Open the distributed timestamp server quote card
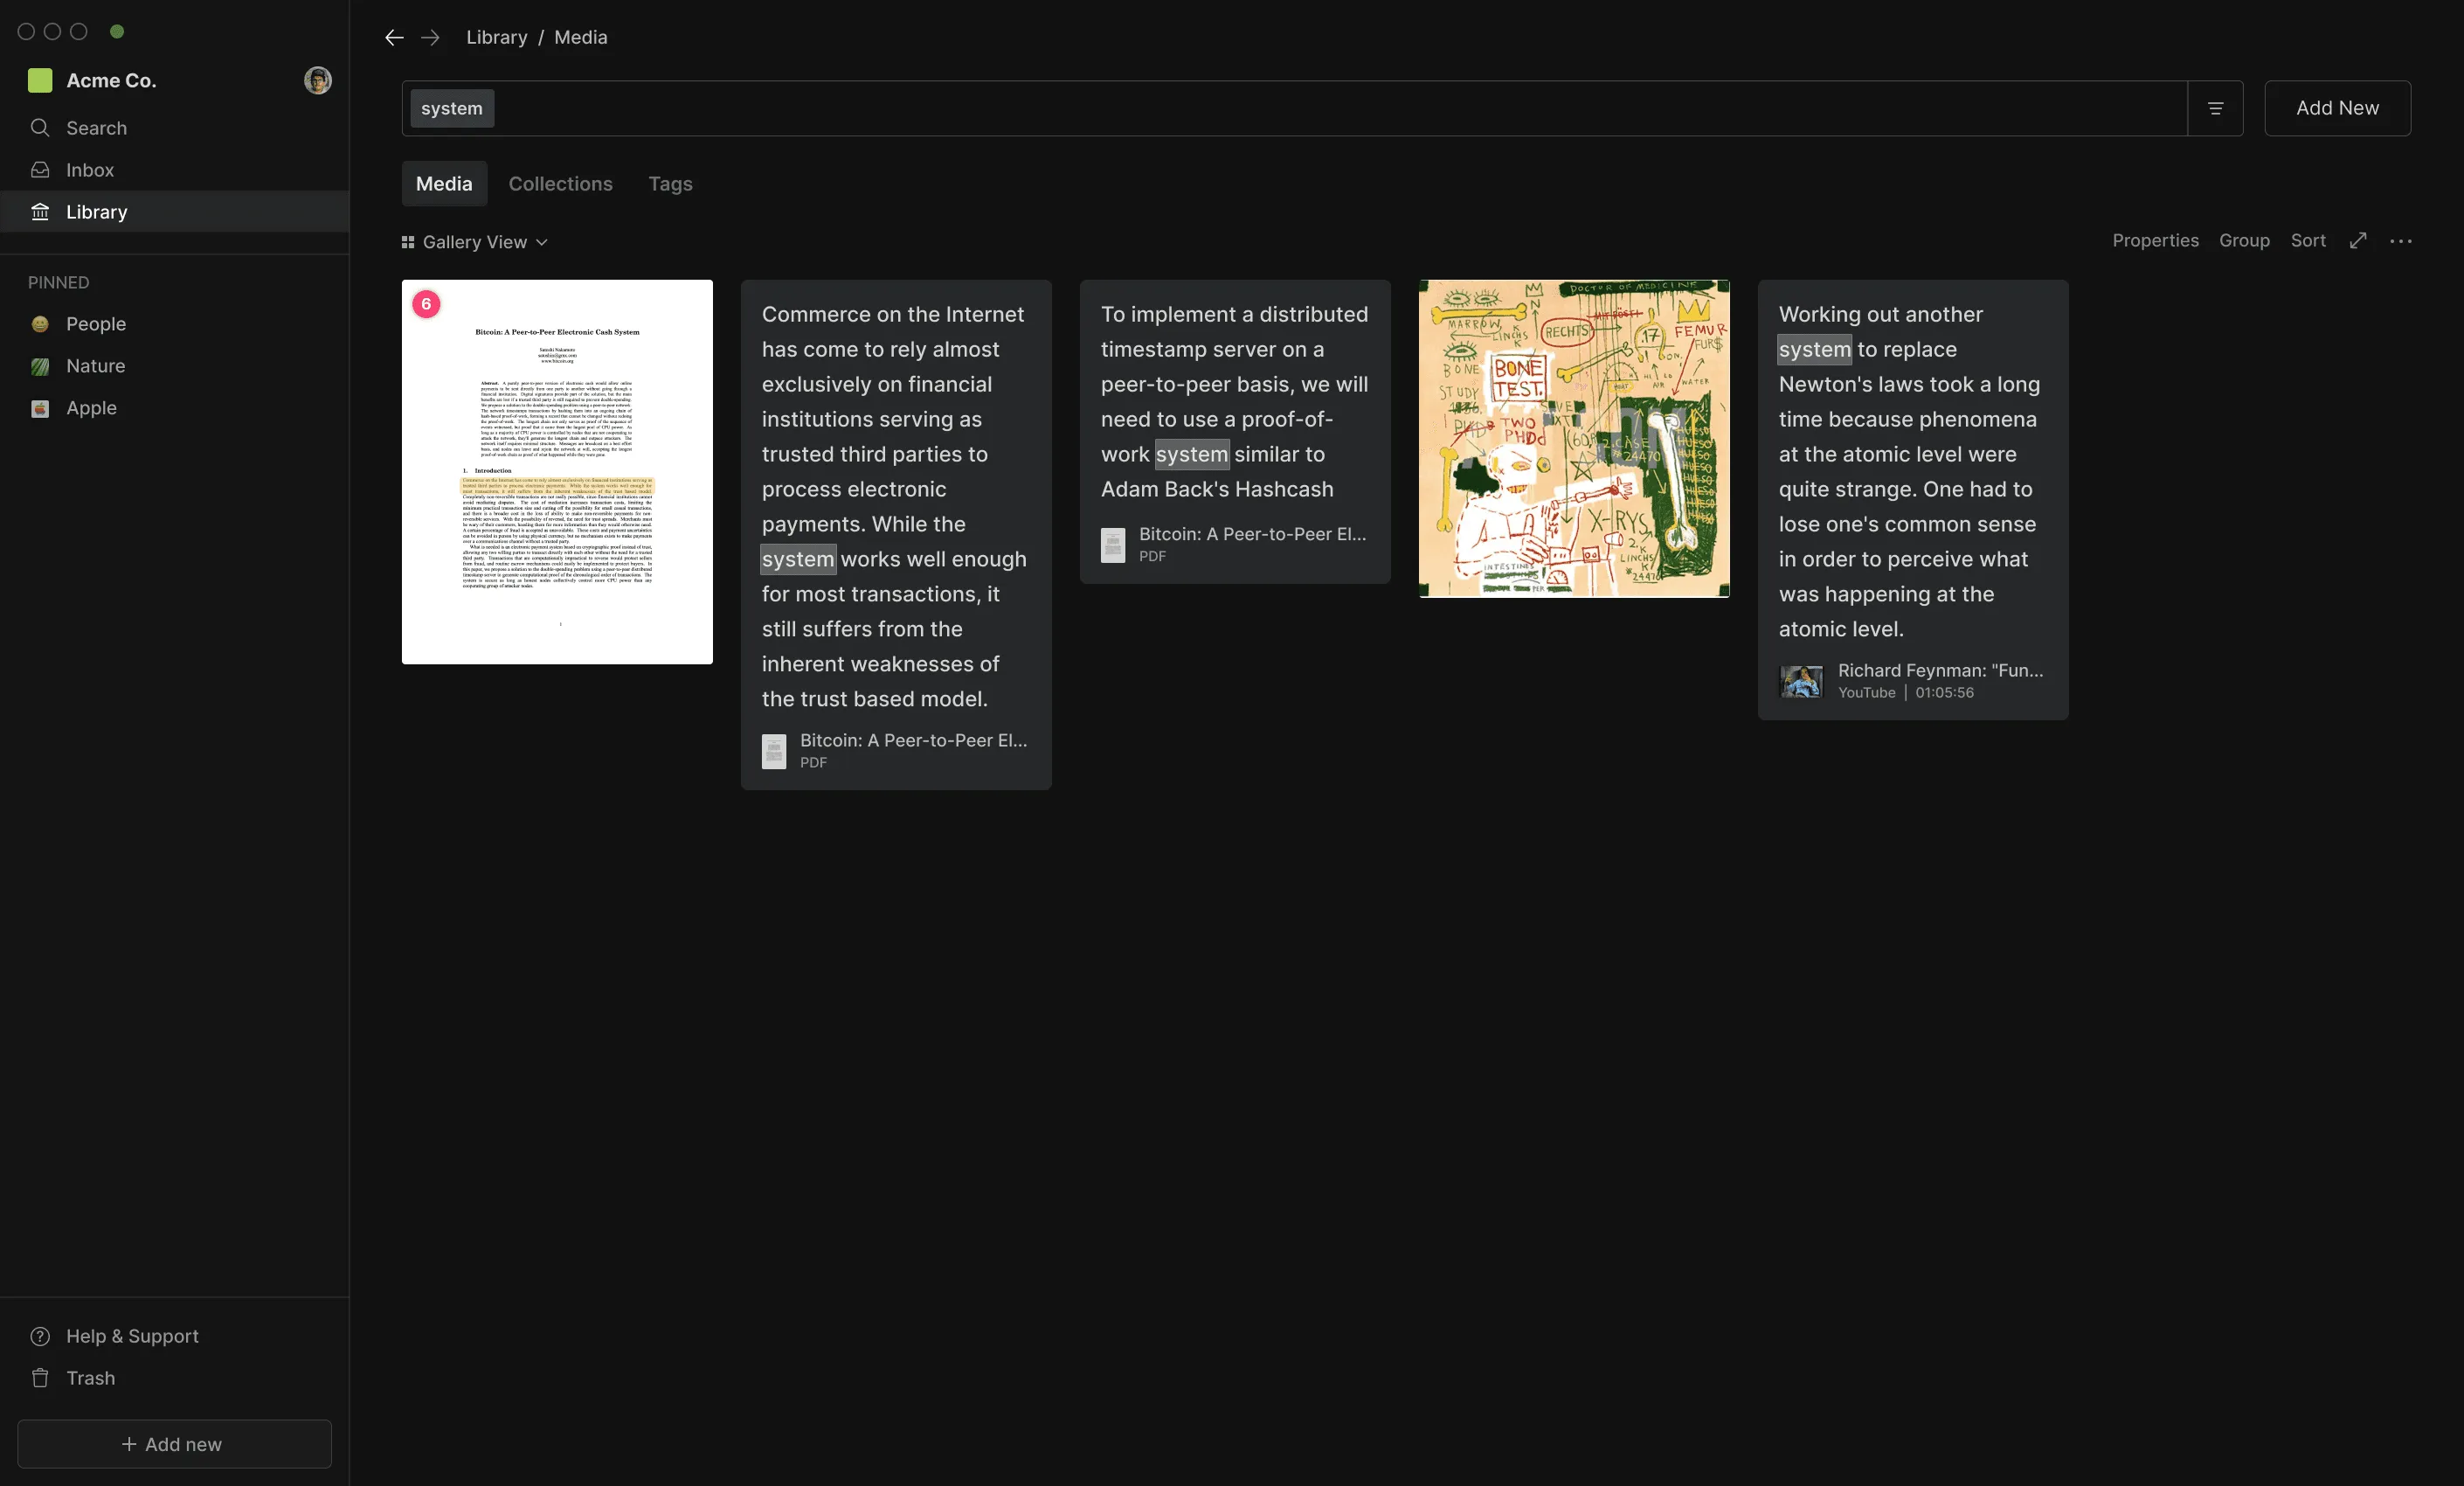 (x=1235, y=433)
